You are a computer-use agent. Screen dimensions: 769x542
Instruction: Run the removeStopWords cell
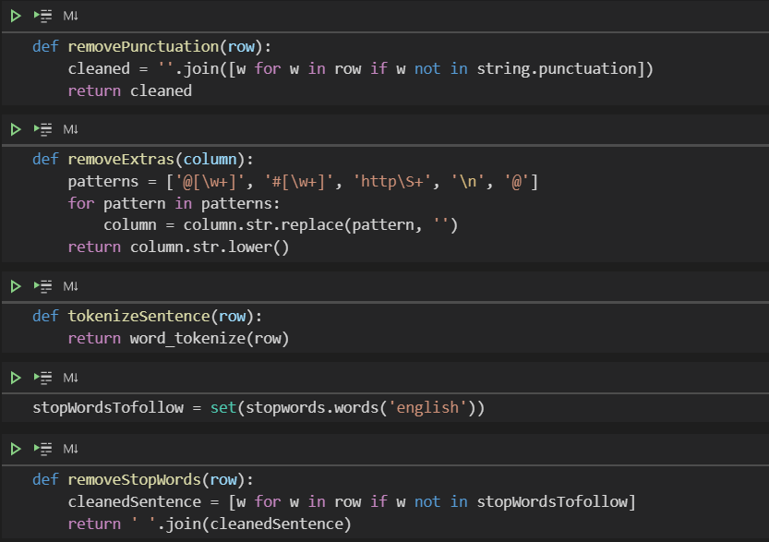pyautogui.click(x=16, y=449)
